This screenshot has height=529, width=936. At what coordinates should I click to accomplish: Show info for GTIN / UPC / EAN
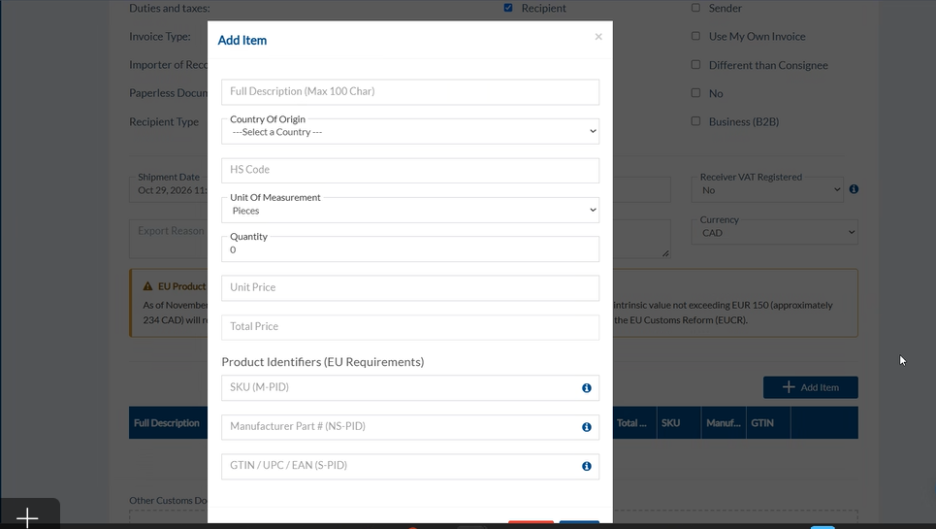tap(587, 466)
